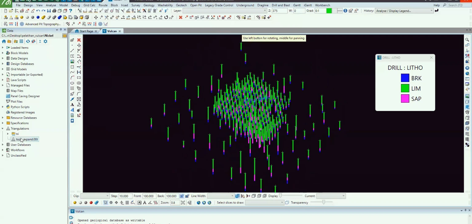Click the red sphere icon in bottom toolbar

point(91,203)
